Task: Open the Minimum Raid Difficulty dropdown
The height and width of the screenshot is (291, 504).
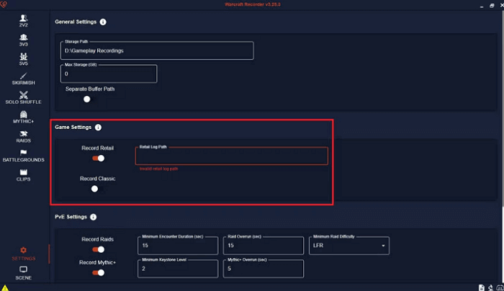Action: point(349,246)
